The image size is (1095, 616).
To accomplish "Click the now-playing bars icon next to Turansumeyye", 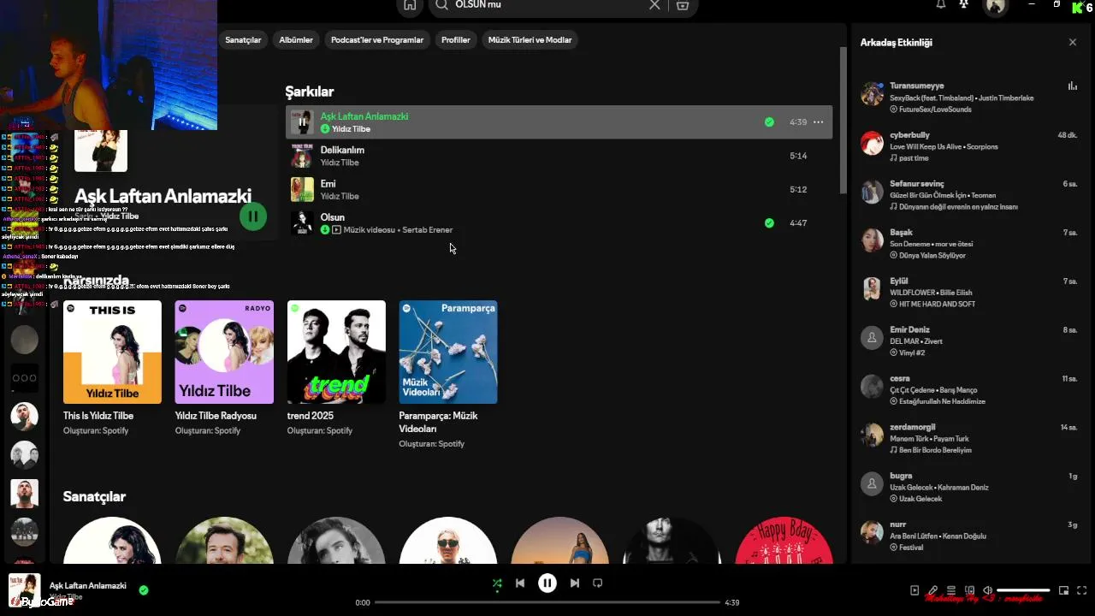I will click(x=1073, y=86).
